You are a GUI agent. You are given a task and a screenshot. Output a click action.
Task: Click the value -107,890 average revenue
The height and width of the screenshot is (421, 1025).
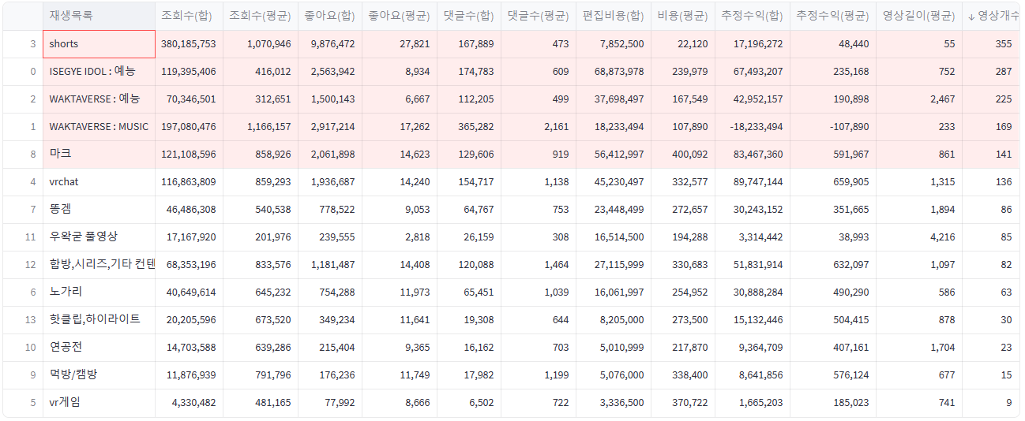point(832,127)
